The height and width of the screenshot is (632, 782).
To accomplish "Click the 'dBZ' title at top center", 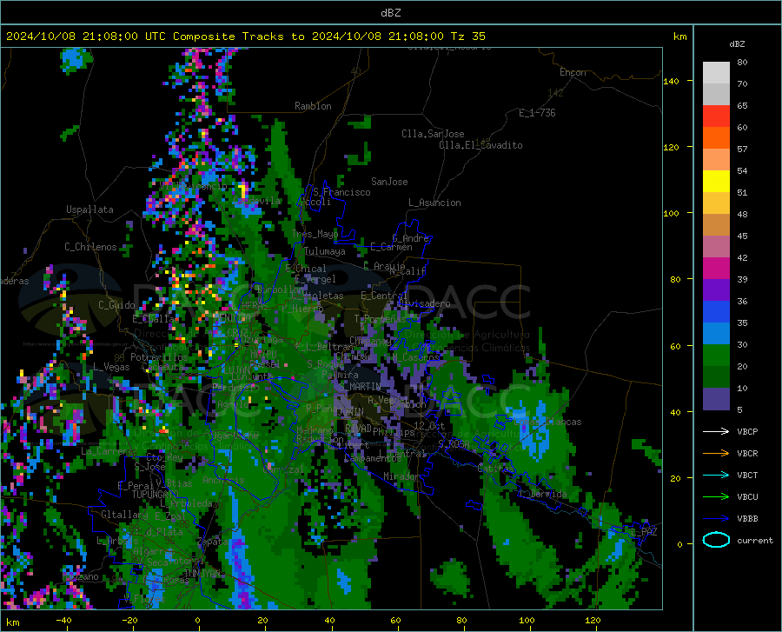I will coord(390,13).
